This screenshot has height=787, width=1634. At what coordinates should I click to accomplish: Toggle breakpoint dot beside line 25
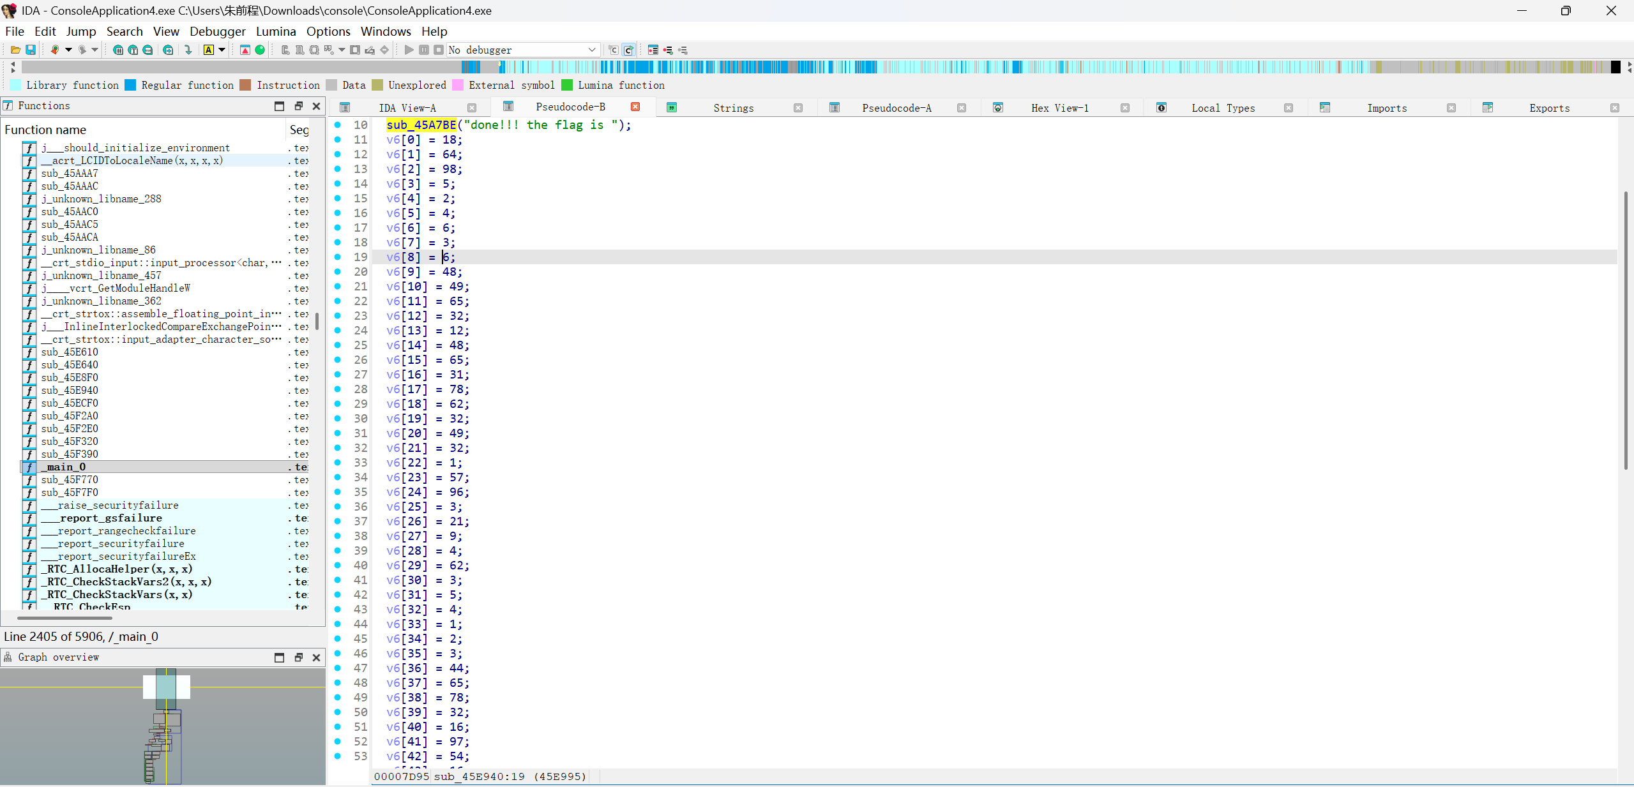click(338, 345)
